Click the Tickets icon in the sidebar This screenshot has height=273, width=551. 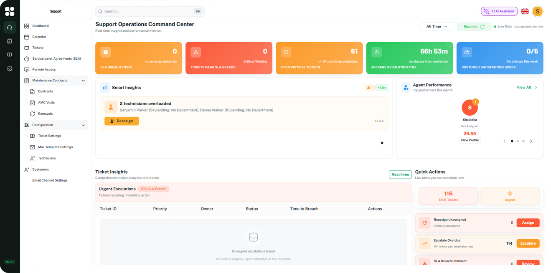click(27, 48)
